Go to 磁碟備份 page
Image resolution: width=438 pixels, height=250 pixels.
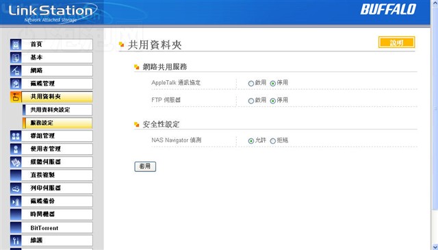pyautogui.click(x=57, y=201)
